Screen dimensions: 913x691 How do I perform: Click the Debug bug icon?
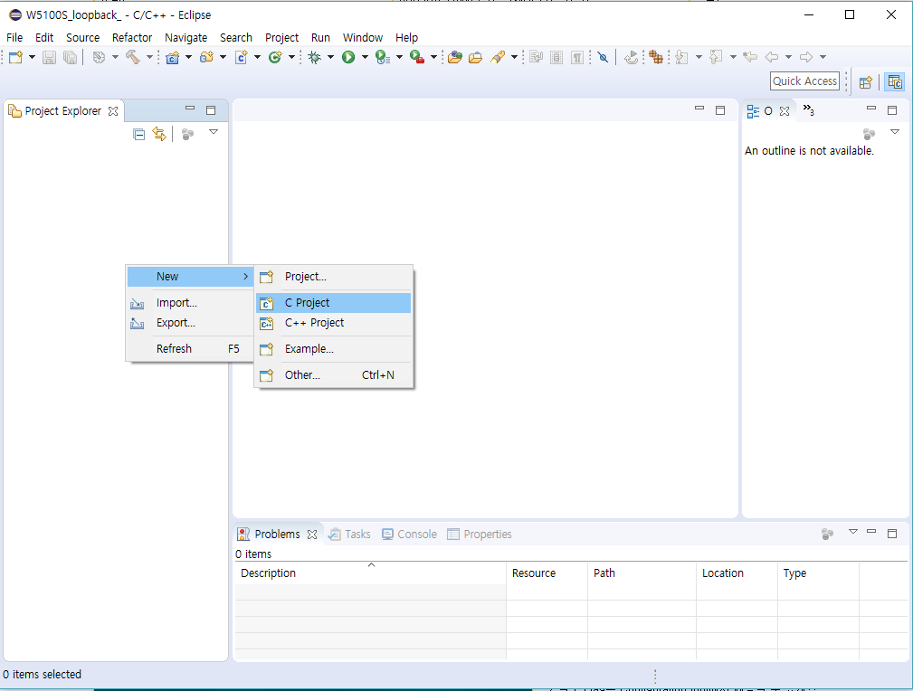point(315,57)
